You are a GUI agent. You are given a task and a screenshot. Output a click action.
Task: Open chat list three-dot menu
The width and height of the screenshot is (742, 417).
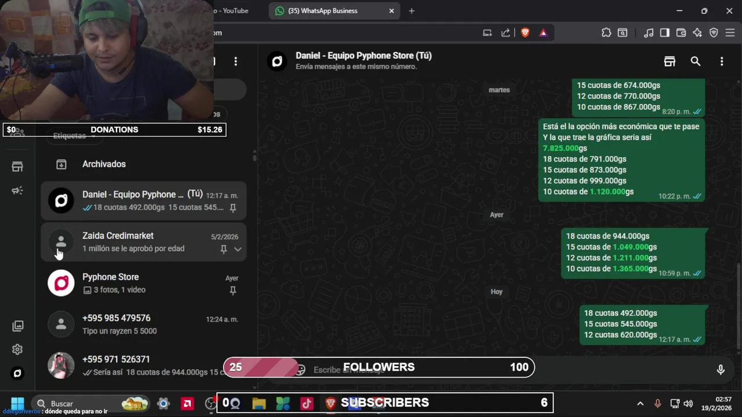click(235, 61)
